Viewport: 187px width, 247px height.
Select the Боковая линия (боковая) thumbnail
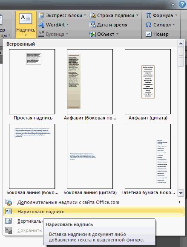tap(32, 156)
